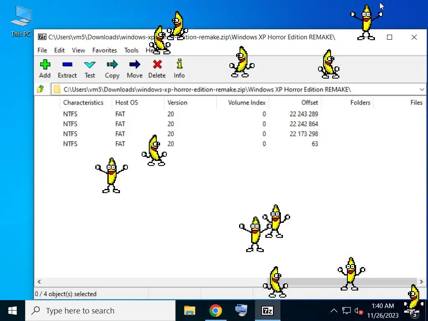Sort by Files column header

click(x=399, y=103)
